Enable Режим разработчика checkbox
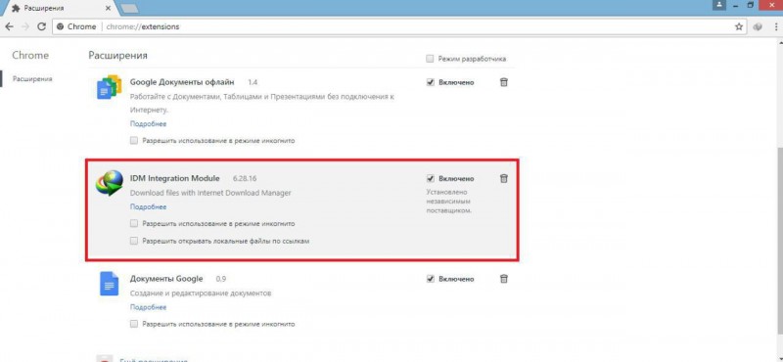783x362 pixels. click(x=430, y=59)
